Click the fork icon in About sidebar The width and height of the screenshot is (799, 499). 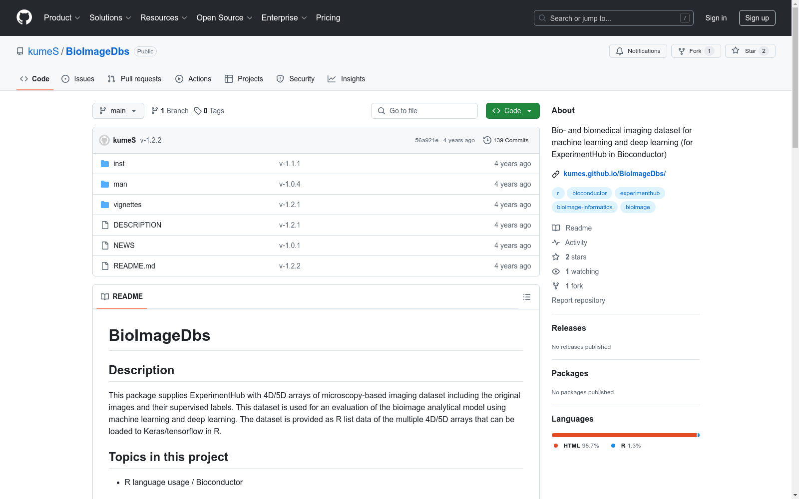[x=556, y=286]
